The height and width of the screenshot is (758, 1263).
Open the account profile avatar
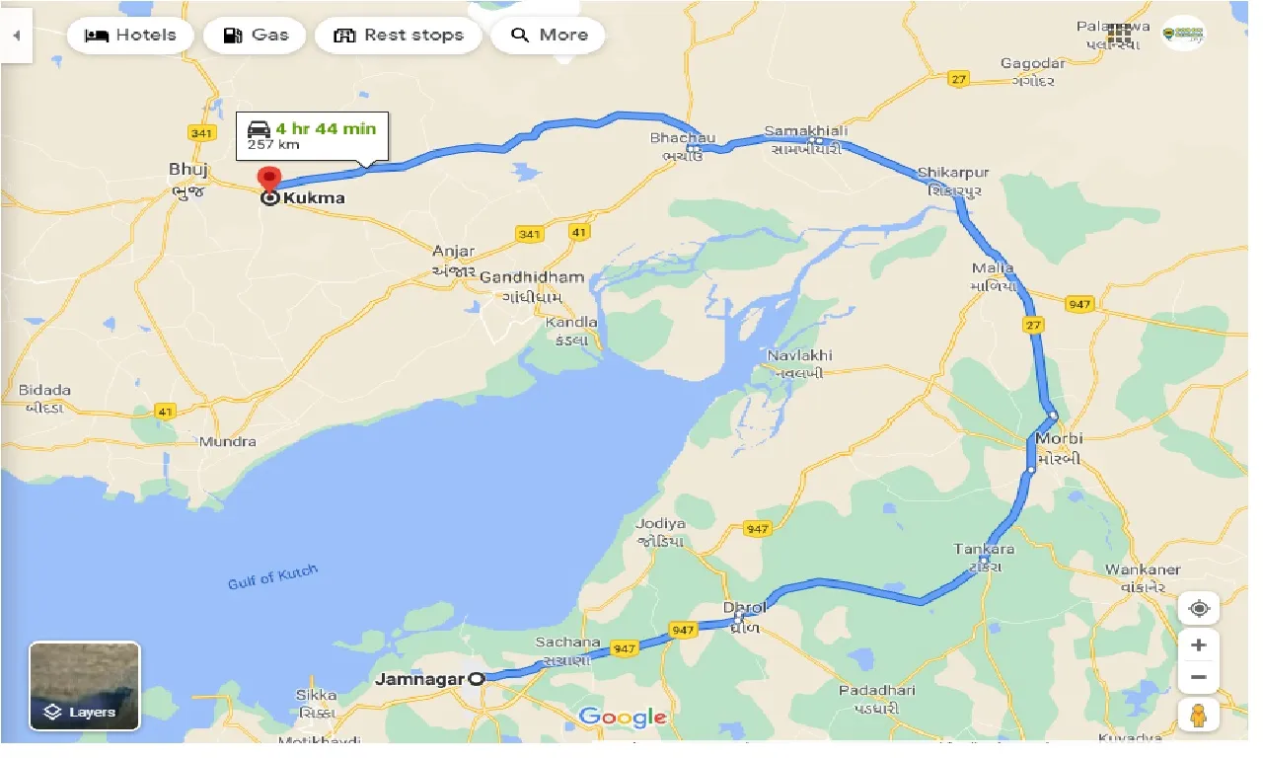click(x=1182, y=35)
